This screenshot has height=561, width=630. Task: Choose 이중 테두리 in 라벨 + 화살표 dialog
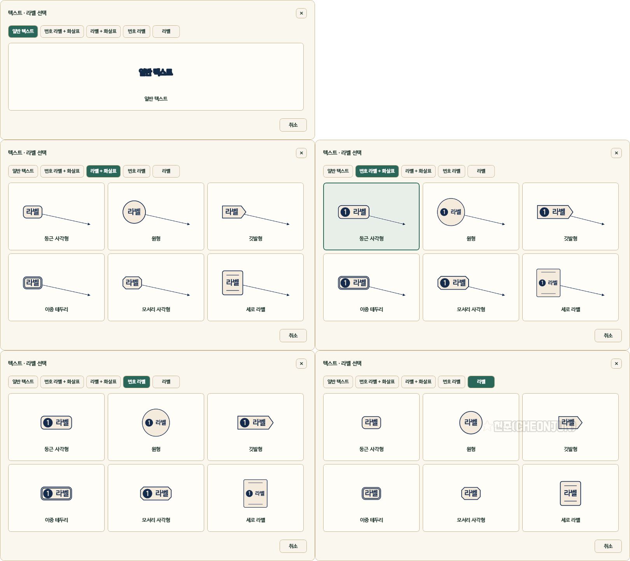pos(56,287)
